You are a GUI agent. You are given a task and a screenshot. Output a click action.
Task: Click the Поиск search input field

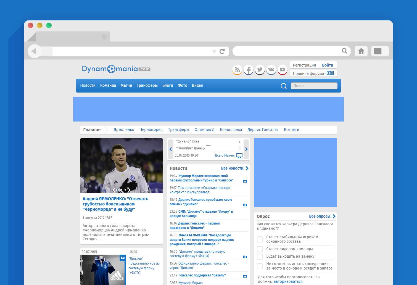314,86
